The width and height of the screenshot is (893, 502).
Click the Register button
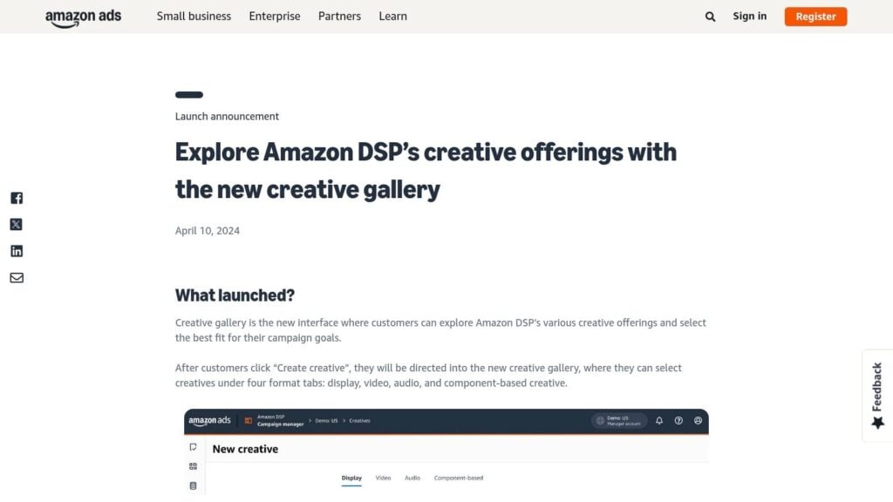[815, 16]
